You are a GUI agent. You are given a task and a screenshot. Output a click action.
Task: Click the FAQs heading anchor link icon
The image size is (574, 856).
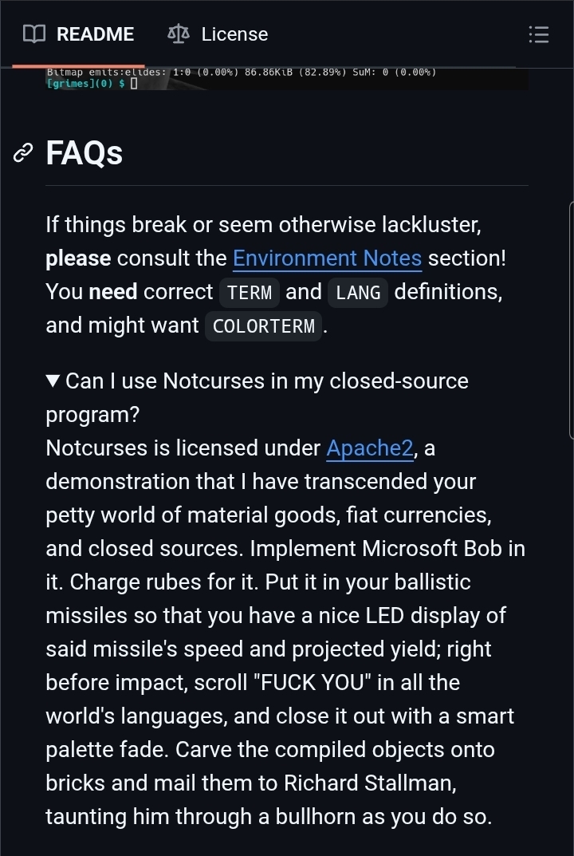point(24,153)
